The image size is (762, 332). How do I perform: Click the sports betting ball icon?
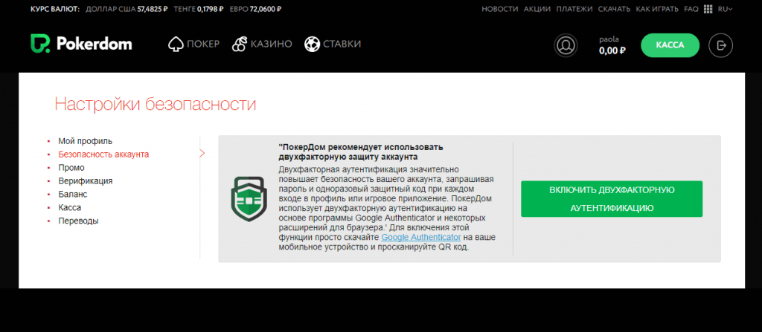pos(312,44)
